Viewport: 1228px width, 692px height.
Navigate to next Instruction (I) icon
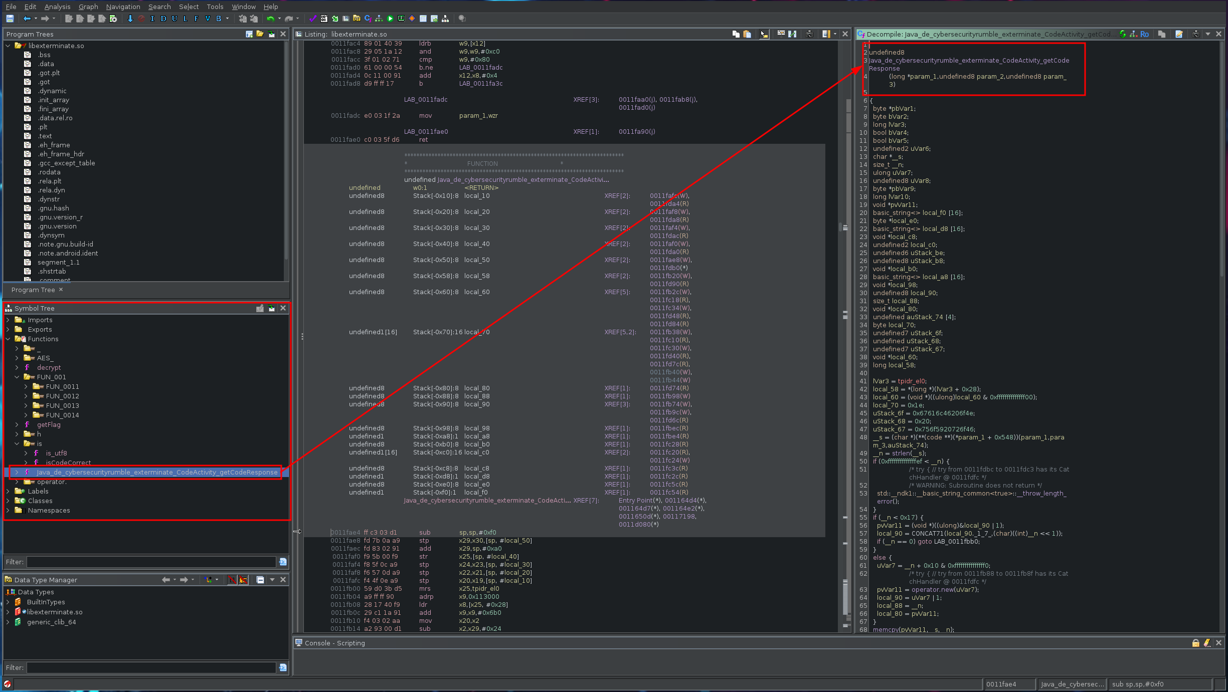pos(152,19)
